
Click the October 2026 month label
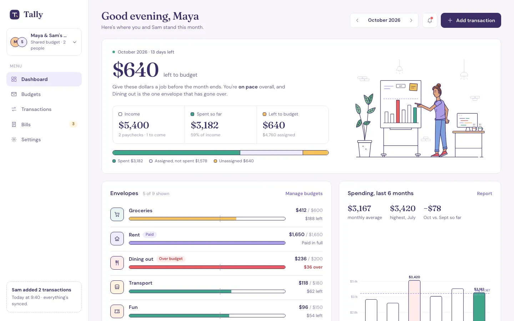coord(384,20)
